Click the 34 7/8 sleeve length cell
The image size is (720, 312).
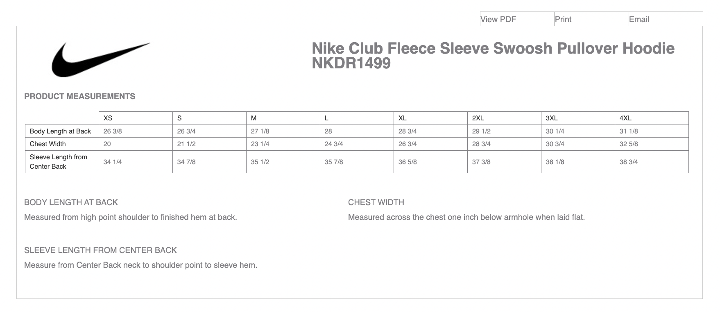point(186,162)
